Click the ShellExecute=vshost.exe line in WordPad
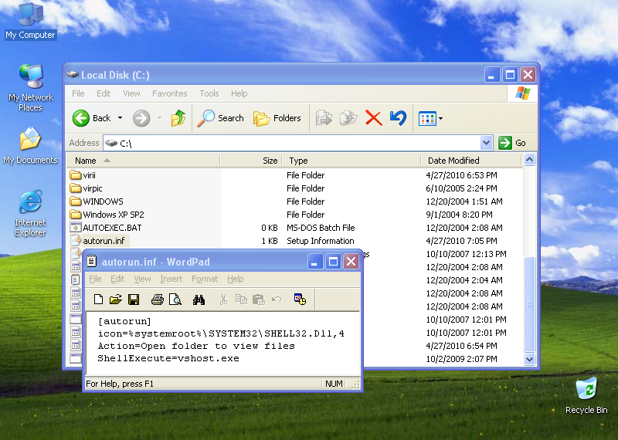This screenshot has height=440, width=618. (x=168, y=358)
